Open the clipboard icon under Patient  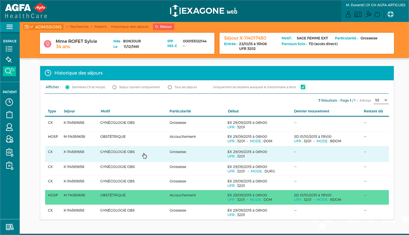click(x=10, y=115)
